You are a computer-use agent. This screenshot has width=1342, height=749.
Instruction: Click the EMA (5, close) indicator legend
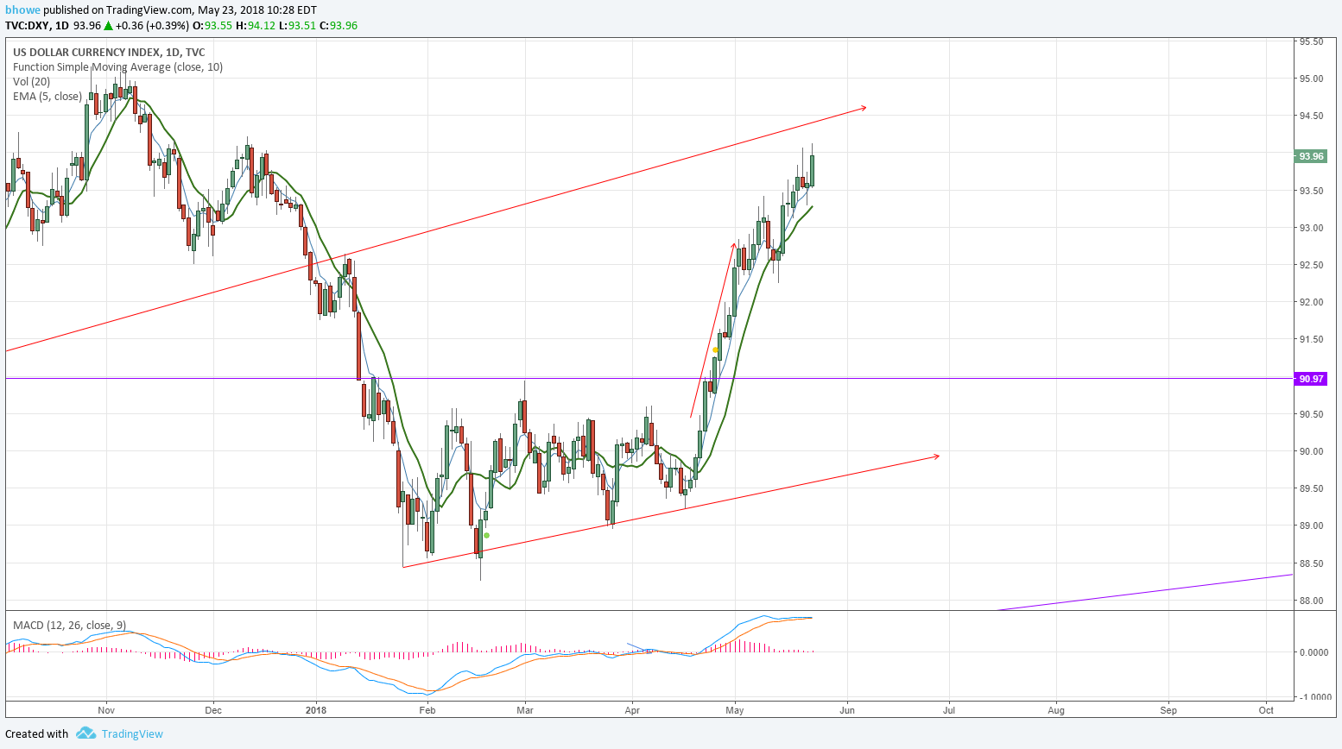coord(47,97)
